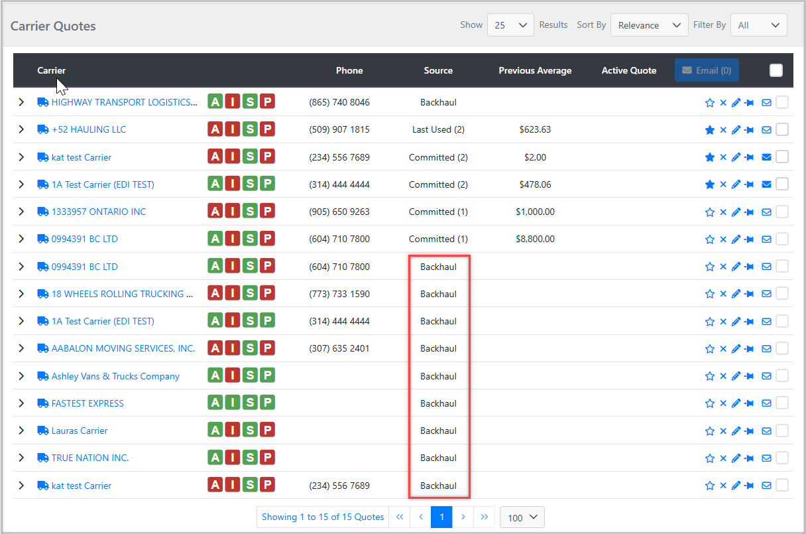Viewport: 806px width, 534px height.
Task: Click star icon for HIGHWAY TRANSPORT LOGISTICS row
Action: [710, 103]
